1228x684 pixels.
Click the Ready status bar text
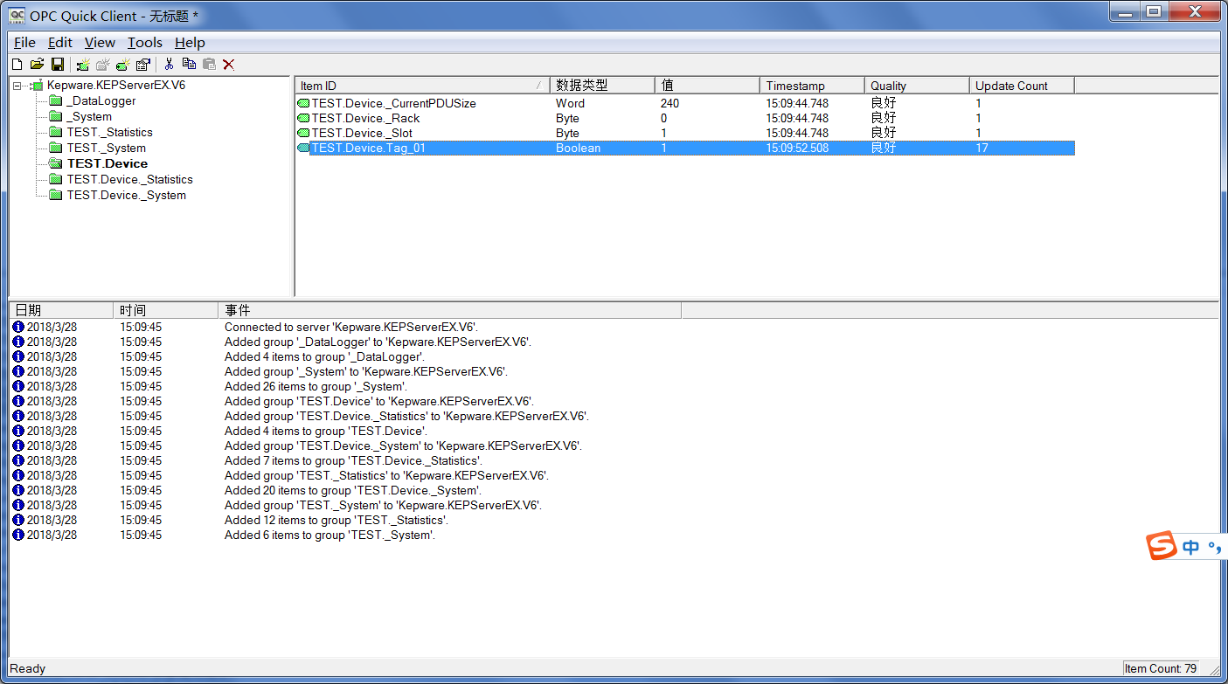click(28, 668)
